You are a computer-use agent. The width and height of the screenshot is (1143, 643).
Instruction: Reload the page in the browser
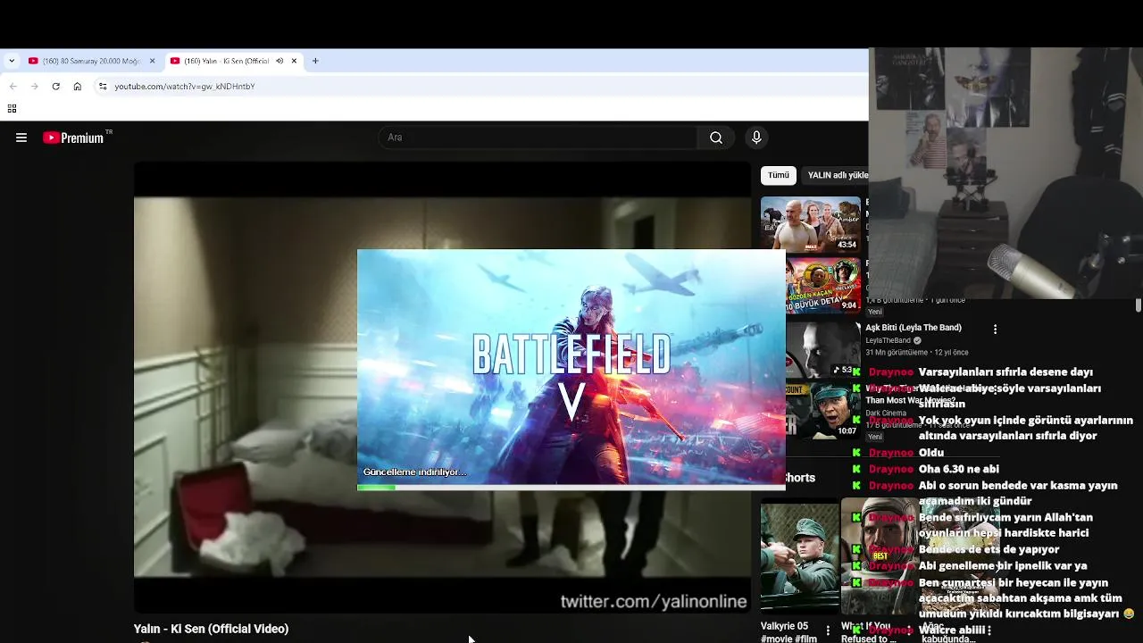(56, 87)
